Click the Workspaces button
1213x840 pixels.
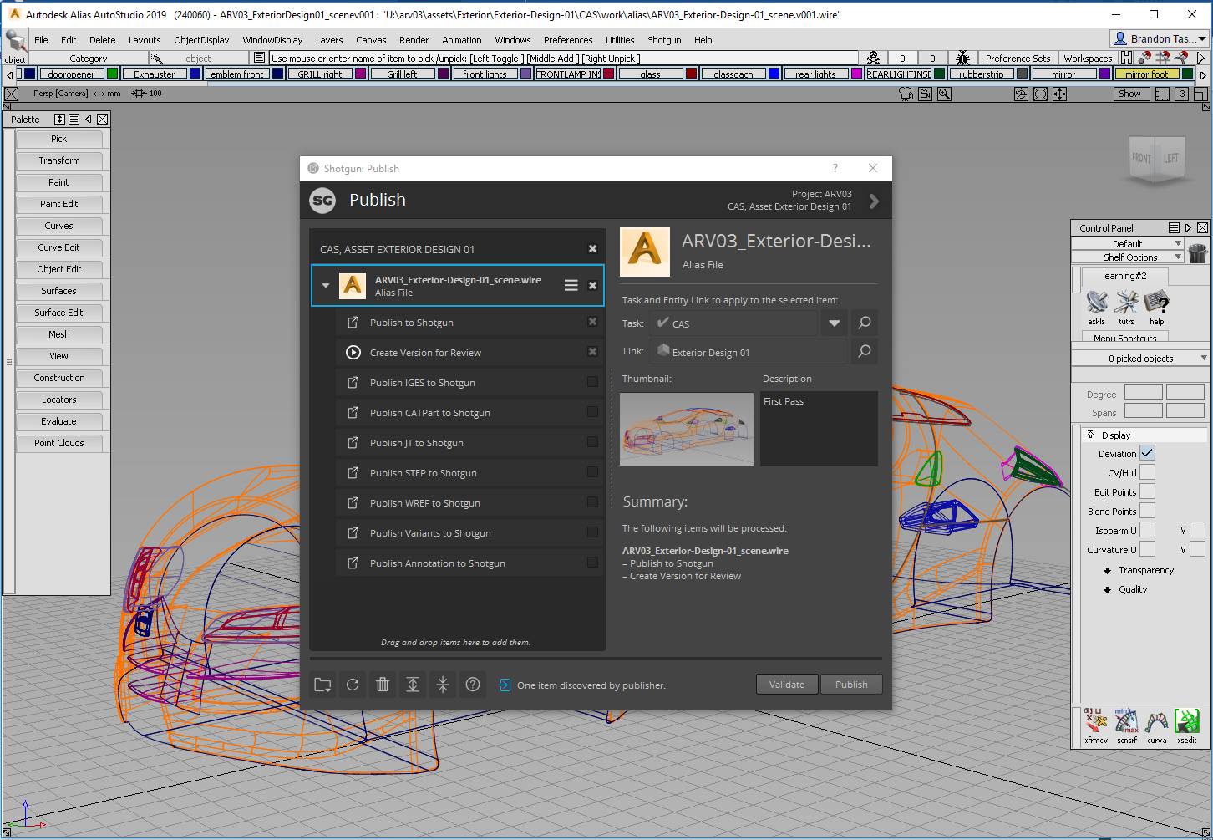[x=1088, y=59]
